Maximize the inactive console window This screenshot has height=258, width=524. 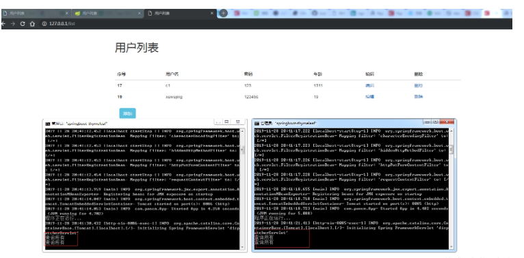coord(226,122)
